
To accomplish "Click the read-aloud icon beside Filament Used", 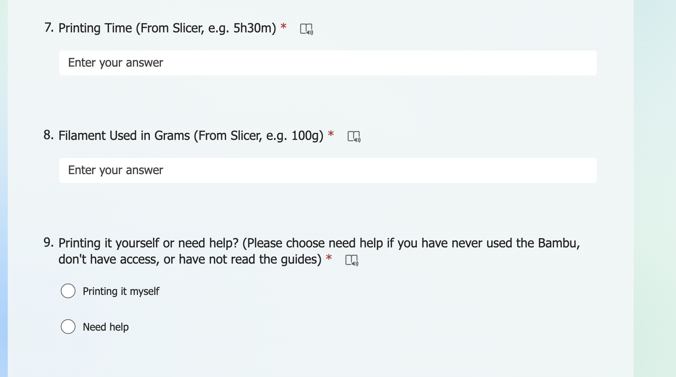I will tap(354, 137).
